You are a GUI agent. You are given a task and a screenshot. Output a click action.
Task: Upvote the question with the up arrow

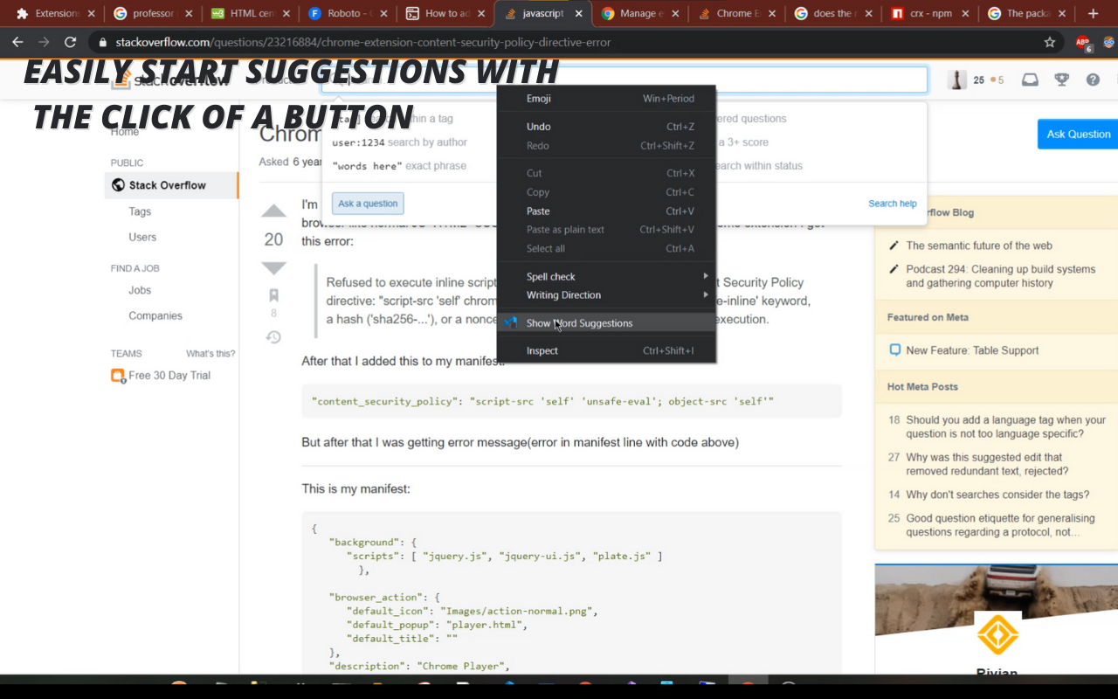tap(273, 211)
